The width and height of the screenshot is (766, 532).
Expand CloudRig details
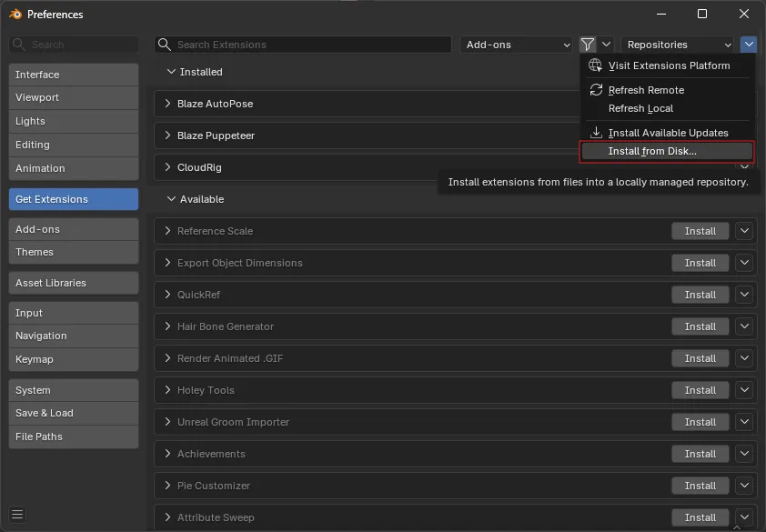coord(167,167)
